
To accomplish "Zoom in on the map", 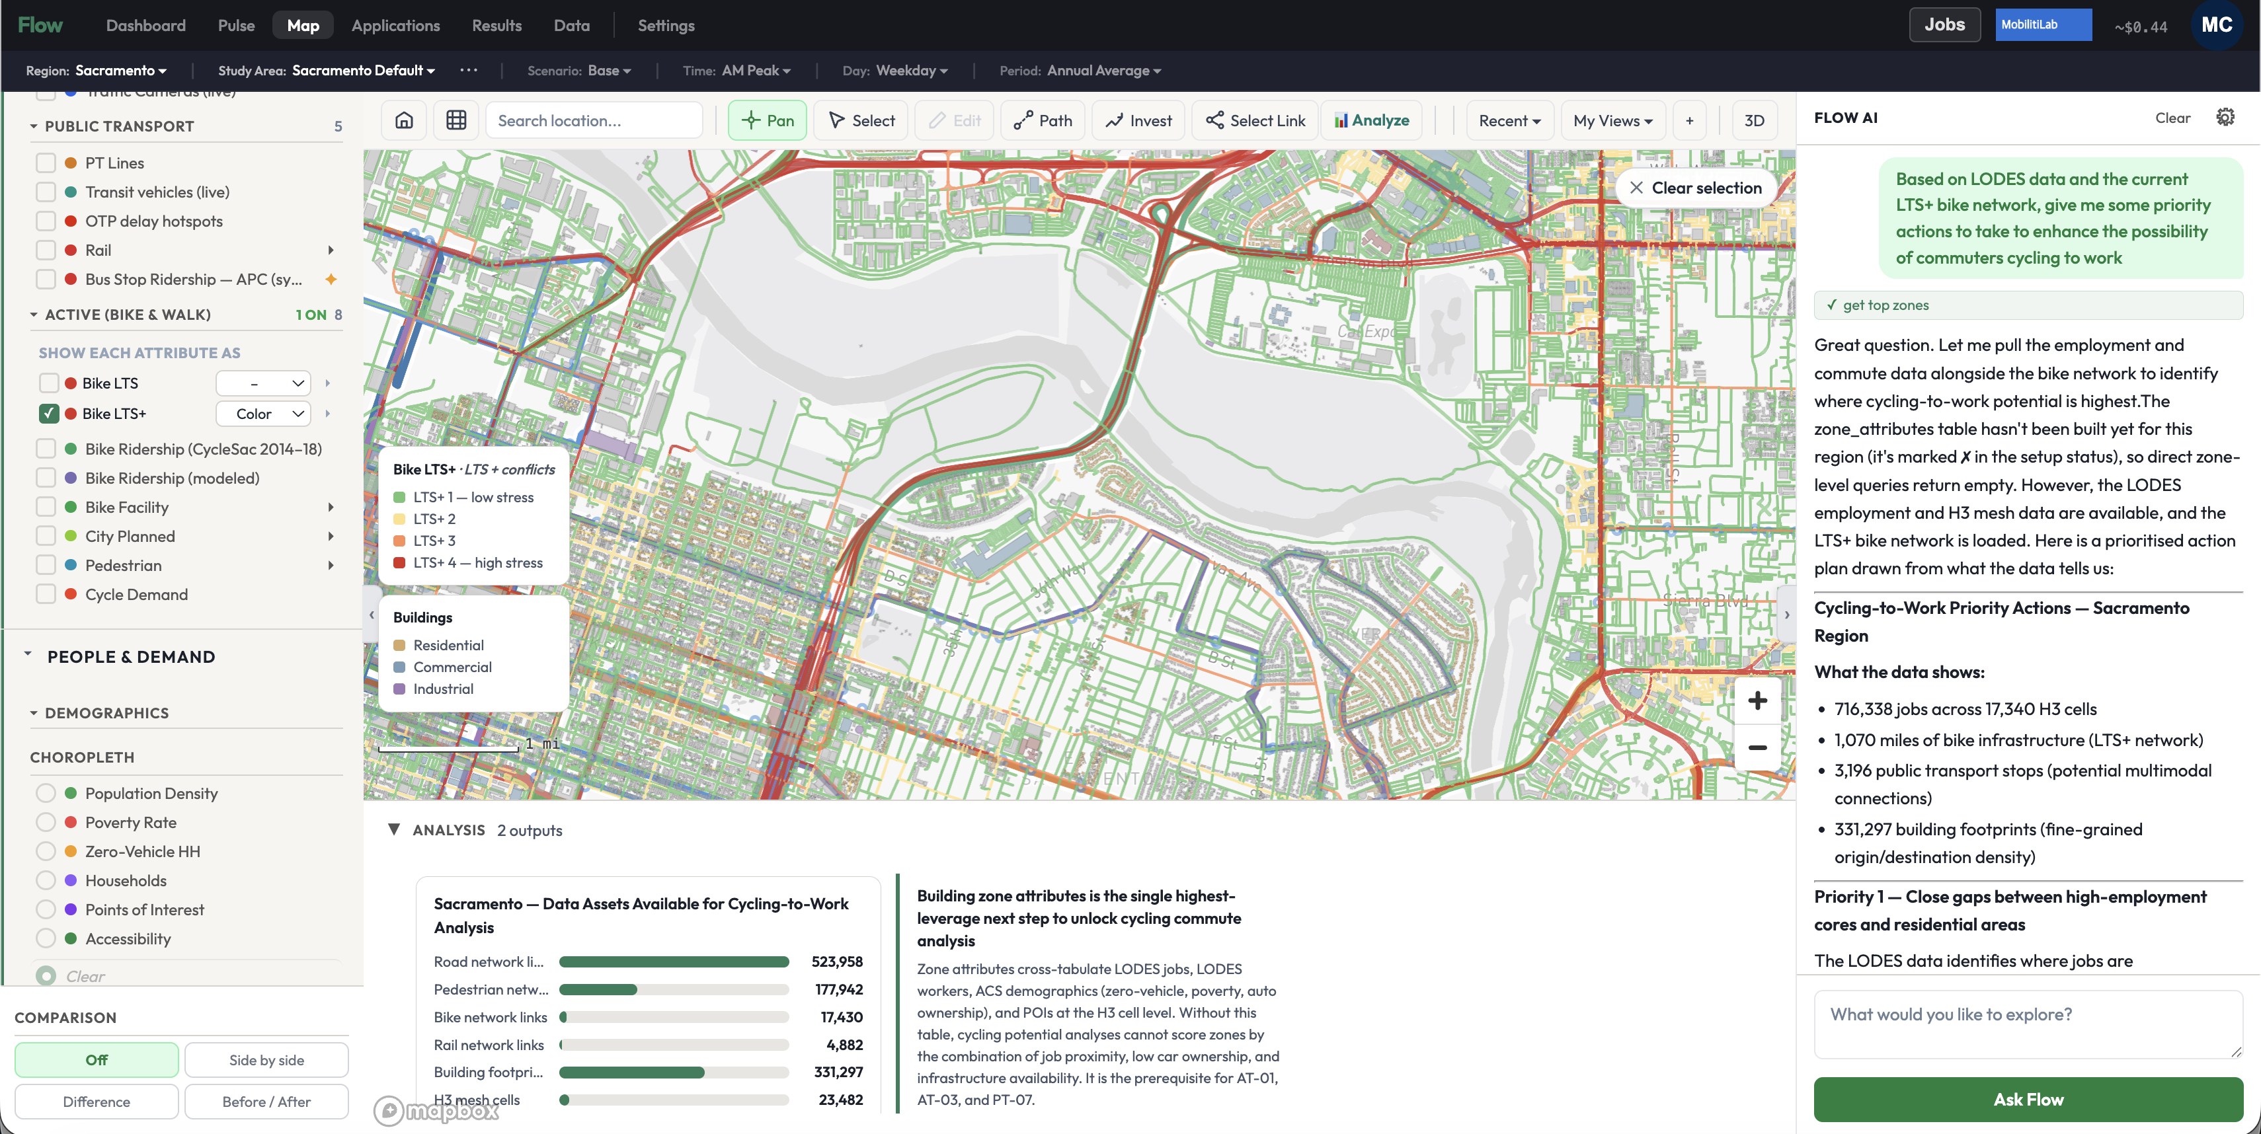I will [1757, 700].
